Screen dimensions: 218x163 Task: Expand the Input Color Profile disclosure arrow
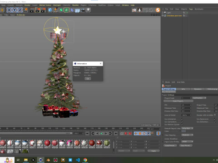coord(163,142)
